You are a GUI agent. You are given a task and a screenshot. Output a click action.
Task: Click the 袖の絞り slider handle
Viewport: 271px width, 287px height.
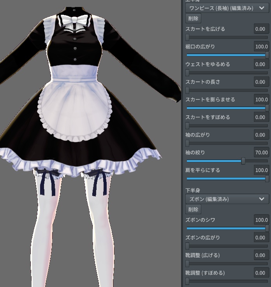point(243,161)
